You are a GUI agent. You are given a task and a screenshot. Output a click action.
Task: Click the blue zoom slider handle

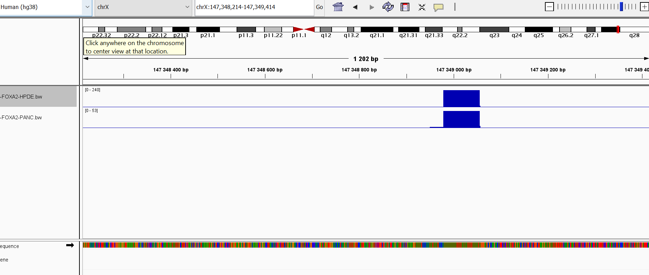point(621,7)
